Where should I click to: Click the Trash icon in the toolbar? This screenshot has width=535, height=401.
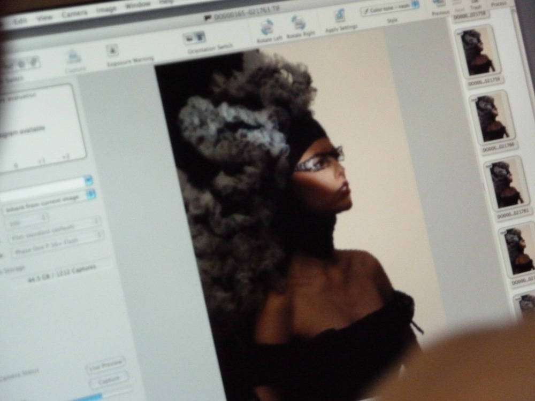[x=476, y=2]
